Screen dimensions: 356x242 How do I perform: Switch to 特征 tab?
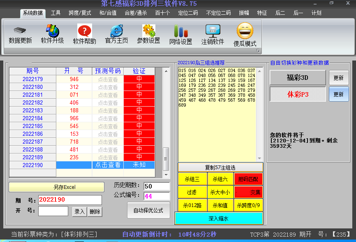(x=262, y=13)
